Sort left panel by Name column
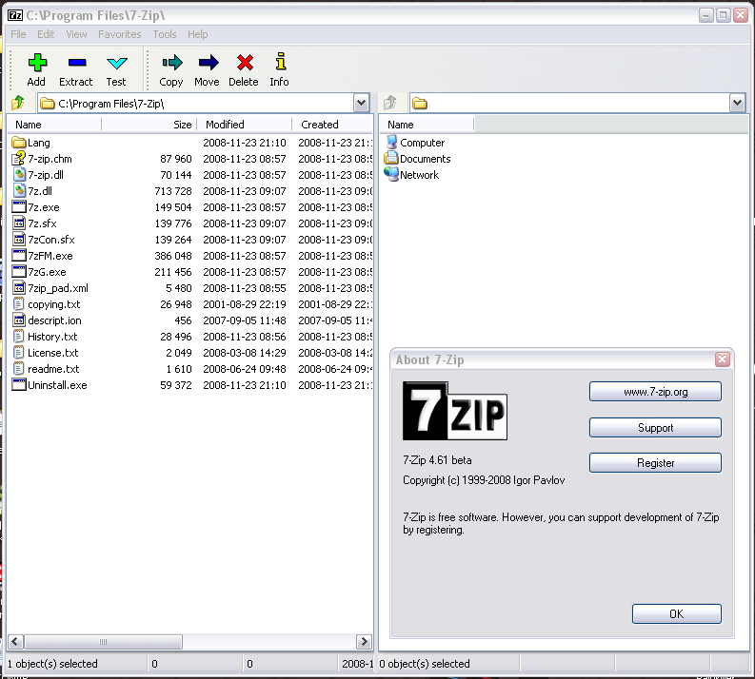755x679 pixels. pos(54,125)
